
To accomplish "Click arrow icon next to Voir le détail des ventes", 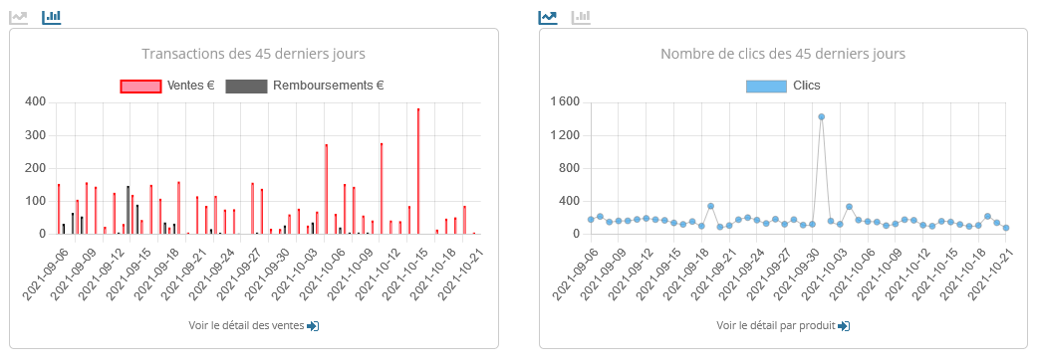I will [314, 325].
